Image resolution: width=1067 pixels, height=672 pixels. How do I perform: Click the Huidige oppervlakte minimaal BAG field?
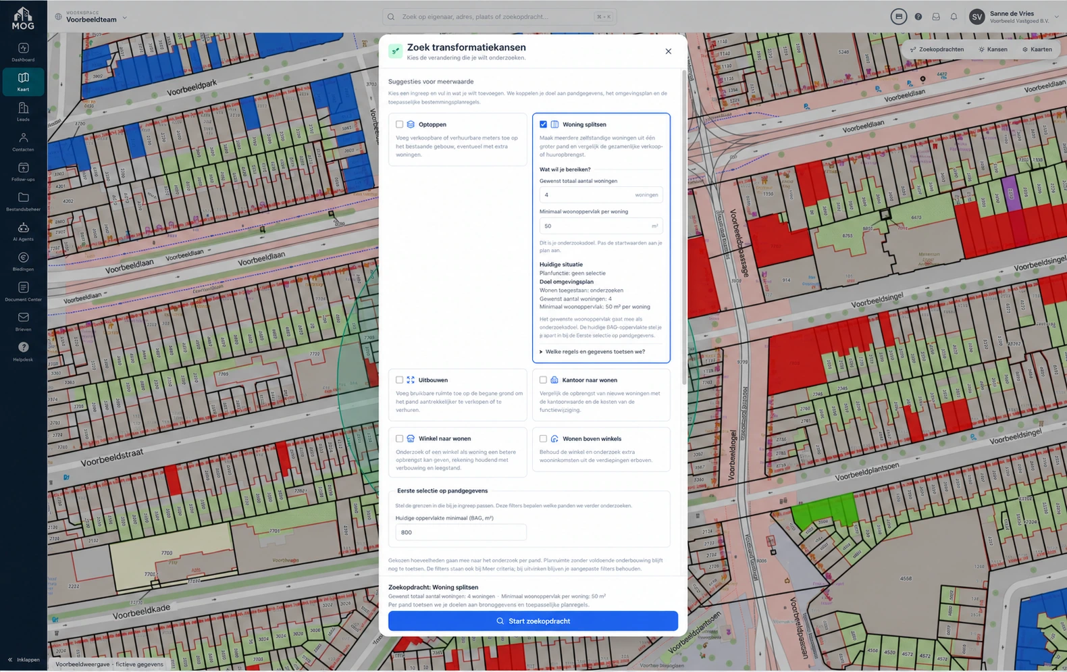tap(461, 532)
